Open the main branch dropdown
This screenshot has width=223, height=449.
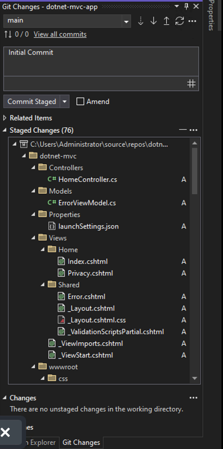coord(126,21)
